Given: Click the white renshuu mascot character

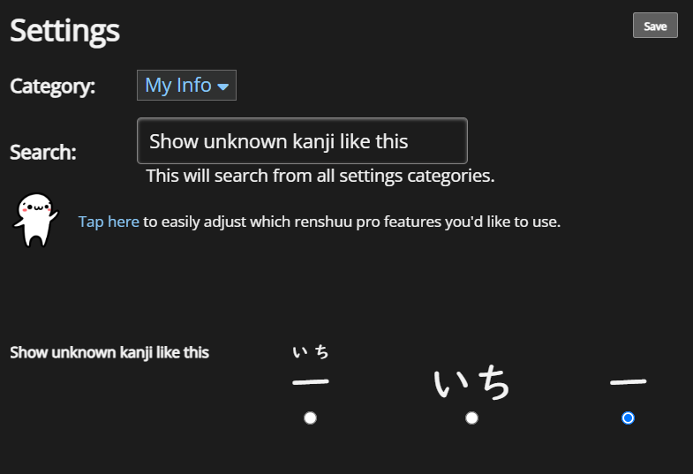Looking at the screenshot, I should point(35,220).
